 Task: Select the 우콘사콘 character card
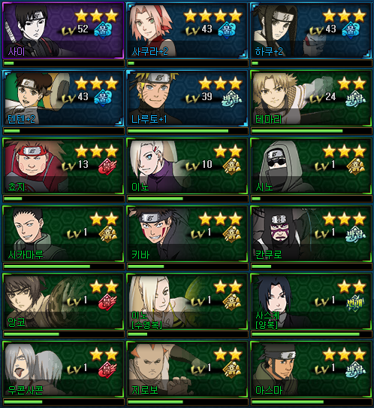(x=63, y=369)
